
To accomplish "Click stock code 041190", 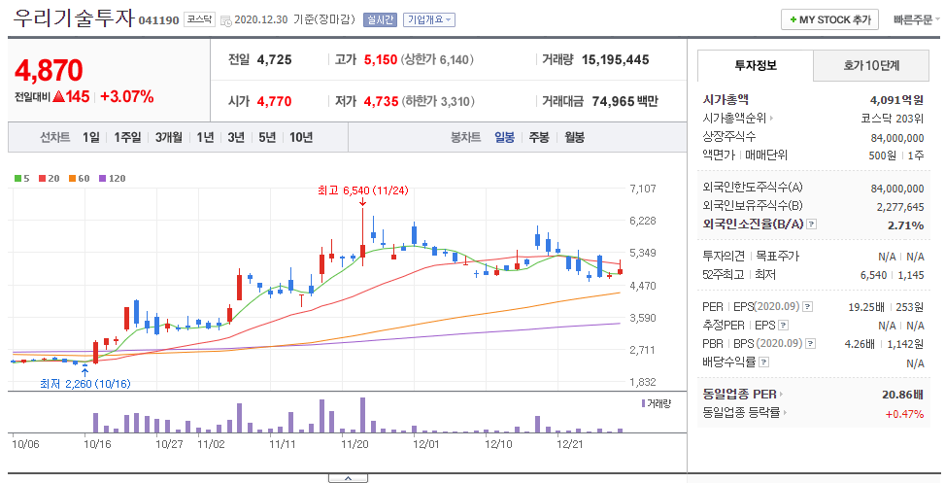I will [x=158, y=20].
